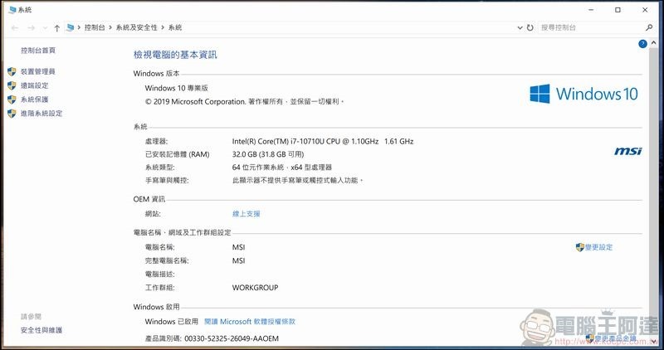Click the computer icon in address bar
The image size is (664, 350).
tap(70, 27)
